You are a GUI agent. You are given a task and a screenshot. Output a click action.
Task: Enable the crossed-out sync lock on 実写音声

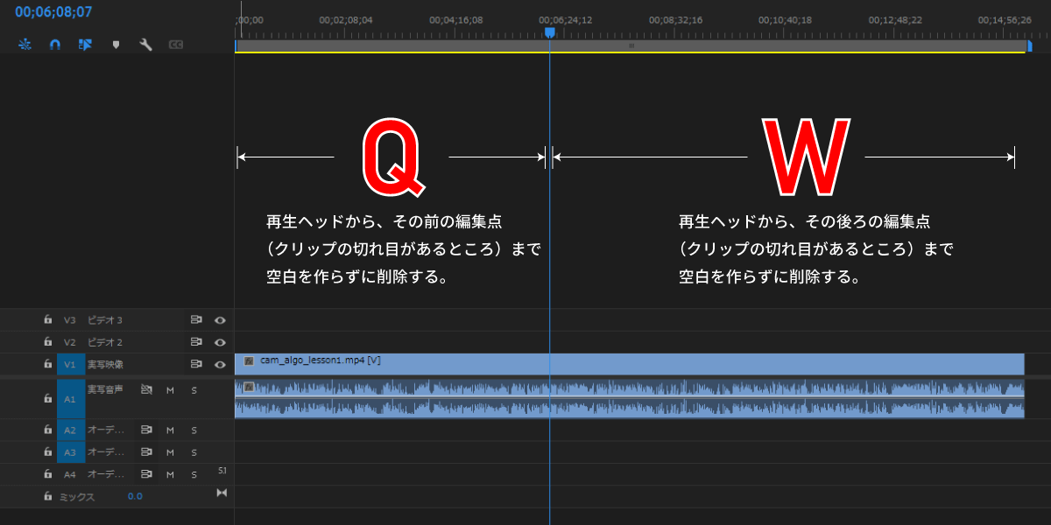pyautogui.click(x=147, y=388)
